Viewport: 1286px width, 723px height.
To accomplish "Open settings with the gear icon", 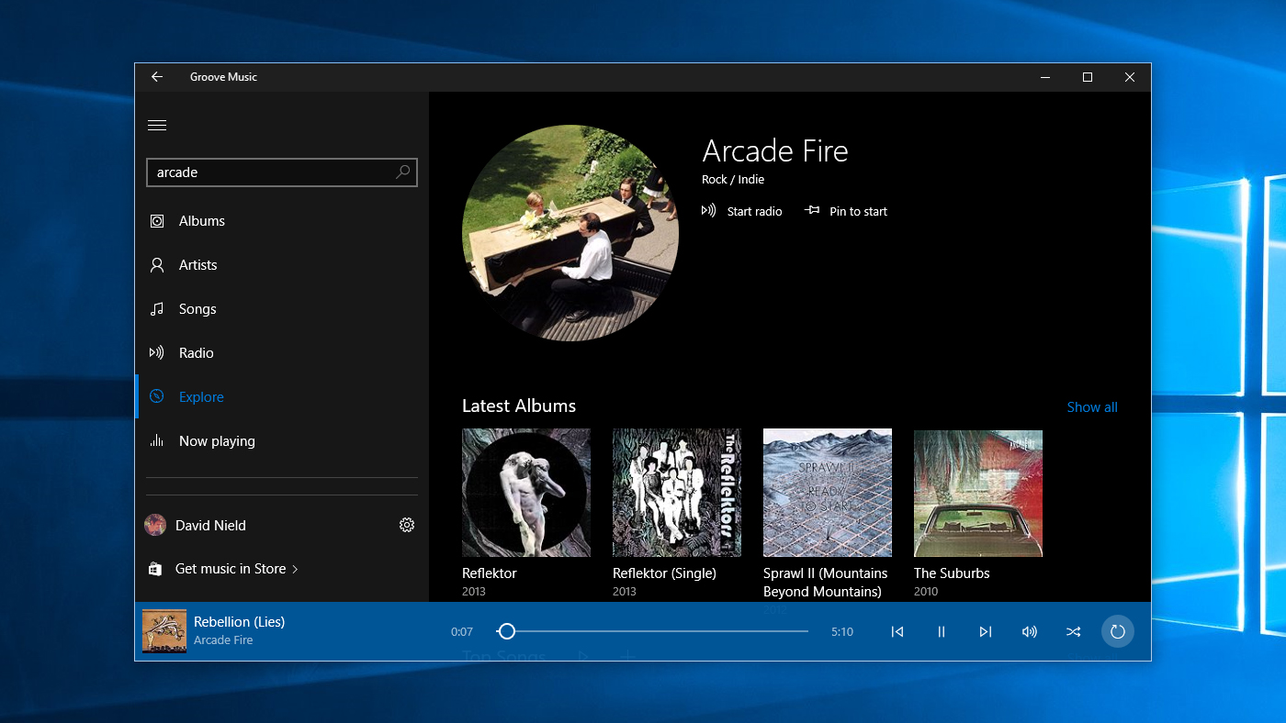I will point(407,525).
